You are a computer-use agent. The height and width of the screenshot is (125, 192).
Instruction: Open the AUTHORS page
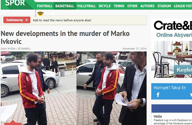148,6
